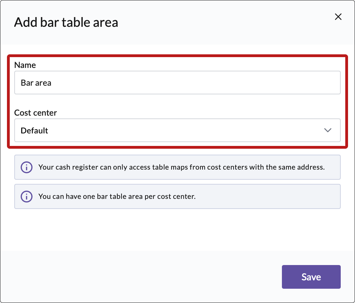Click the info icon beside cash register notice
Viewport: 355px width, 303px height.
pyautogui.click(x=27, y=167)
